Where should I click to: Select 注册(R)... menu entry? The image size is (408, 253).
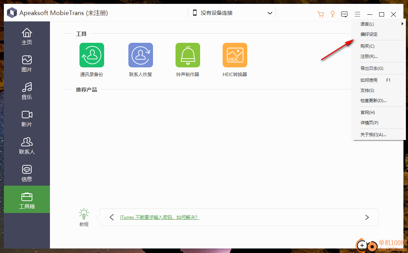click(x=378, y=56)
